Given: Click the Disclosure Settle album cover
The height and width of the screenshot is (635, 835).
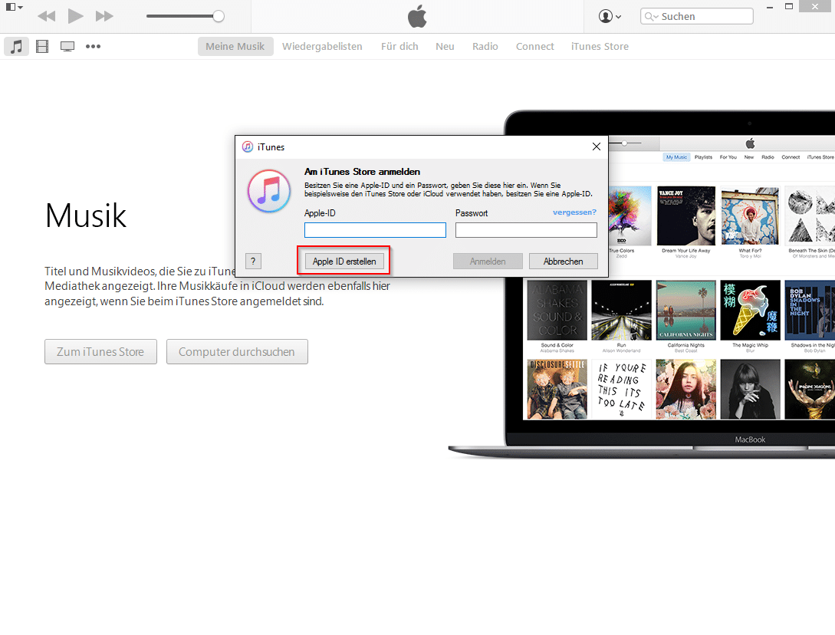Looking at the screenshot, I should (x=557, y=389).
